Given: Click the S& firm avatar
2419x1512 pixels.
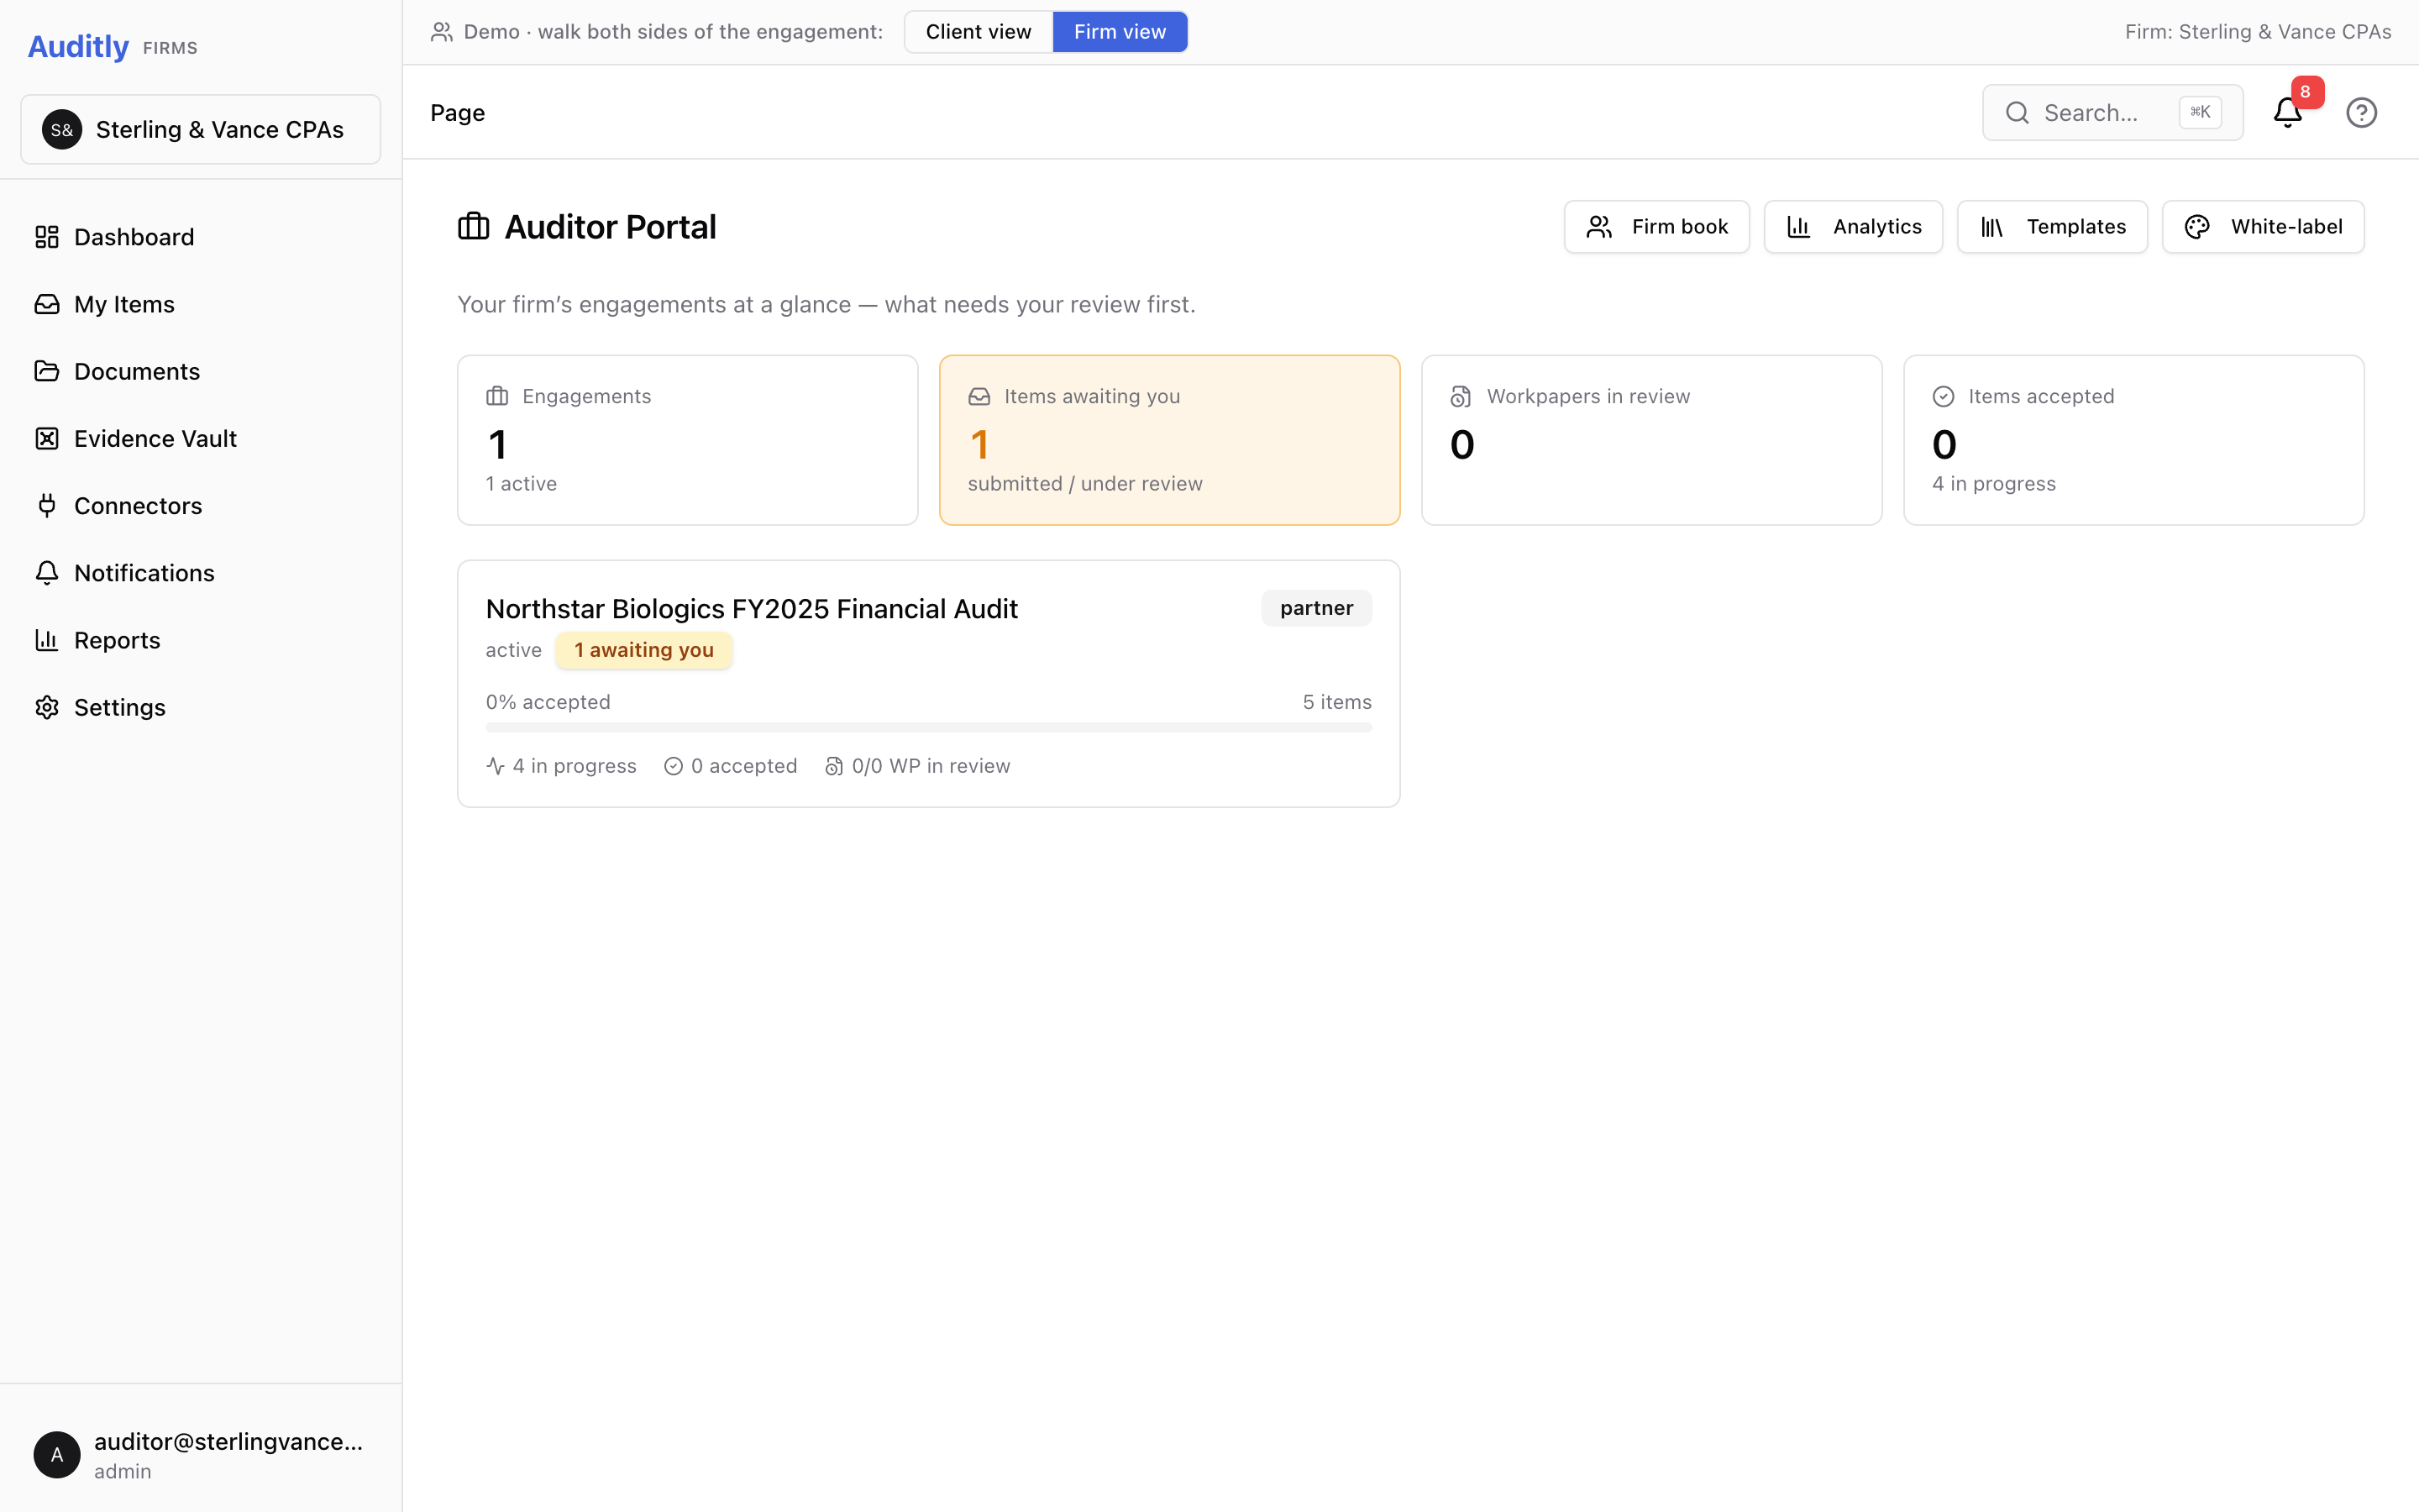Looking at the screenshot, I should coord(62,130).
